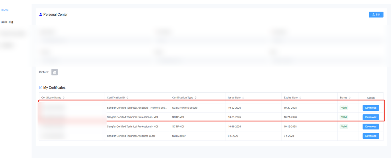The image size is (391, 158).
Task: Click the issue date 10-22-2026
Action: tap(234, 108)
